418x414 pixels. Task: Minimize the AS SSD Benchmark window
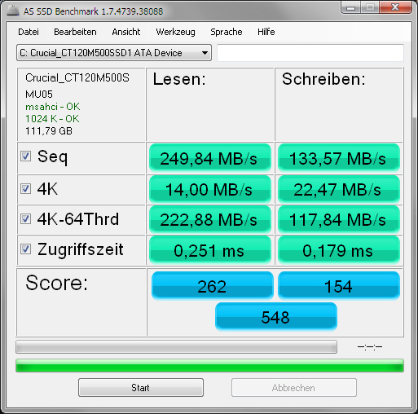point(350,7)
